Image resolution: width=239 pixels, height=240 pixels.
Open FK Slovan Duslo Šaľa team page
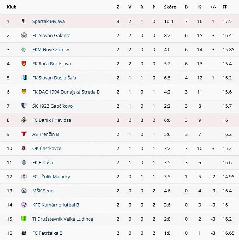(54, 78)
